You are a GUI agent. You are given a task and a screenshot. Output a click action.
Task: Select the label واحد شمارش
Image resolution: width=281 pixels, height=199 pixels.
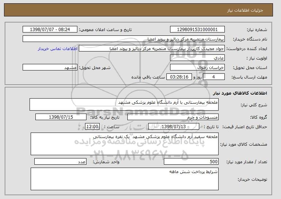coord(106,162)
